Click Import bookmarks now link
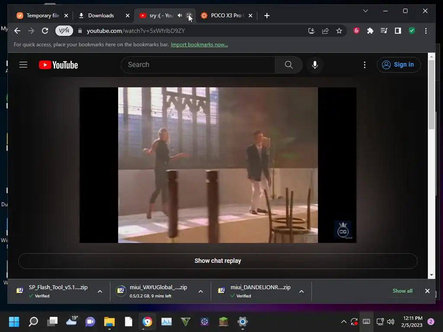443x332 pixels. click(199, 45)
